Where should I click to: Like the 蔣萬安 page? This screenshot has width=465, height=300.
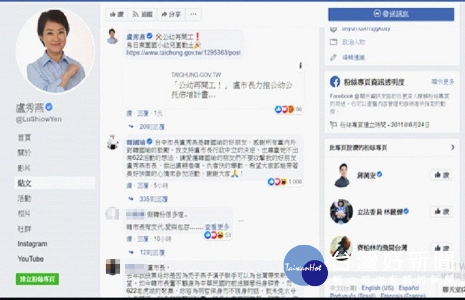pos(441,175)
